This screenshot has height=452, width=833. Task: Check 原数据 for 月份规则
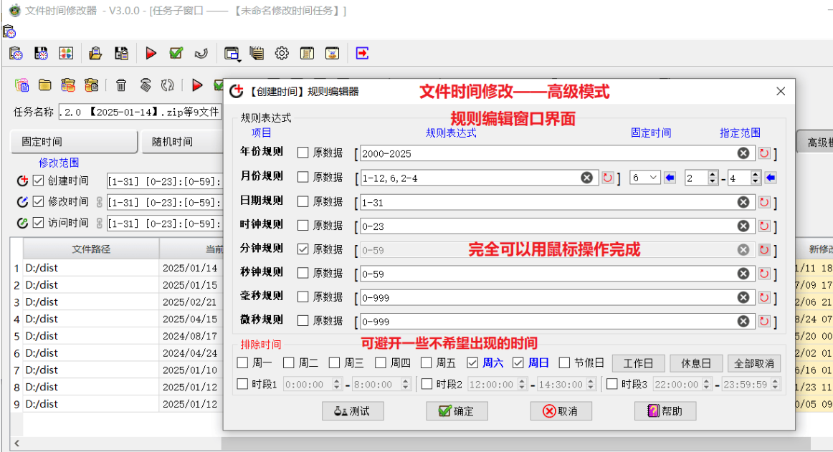pos(303,178)
